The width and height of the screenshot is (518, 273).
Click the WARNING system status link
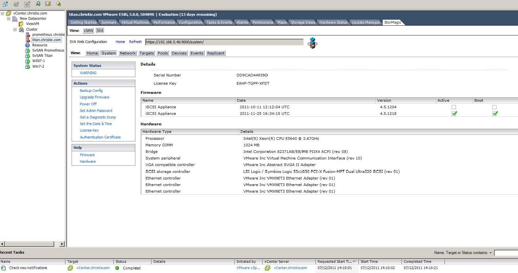click(88, 73)
